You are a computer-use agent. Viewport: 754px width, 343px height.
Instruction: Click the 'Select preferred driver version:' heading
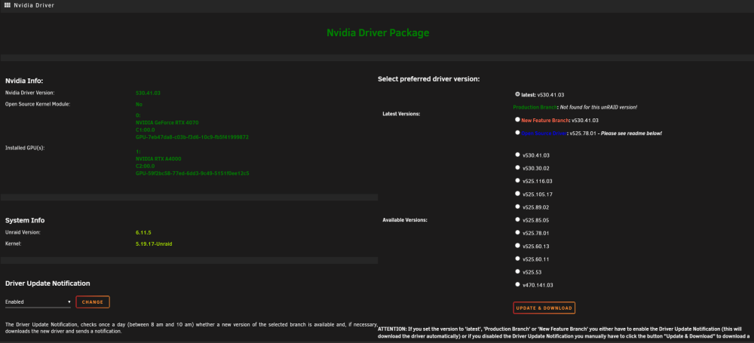pyautogui.click(x=429, y=79)
